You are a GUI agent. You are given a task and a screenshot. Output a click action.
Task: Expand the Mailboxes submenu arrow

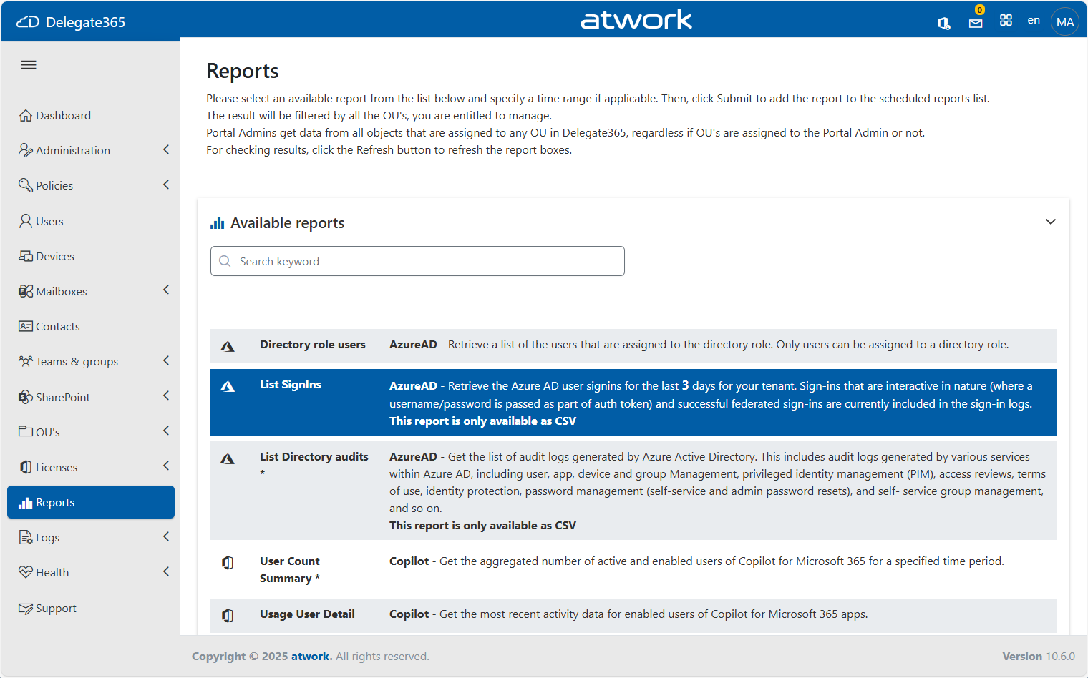pos(166,290)
